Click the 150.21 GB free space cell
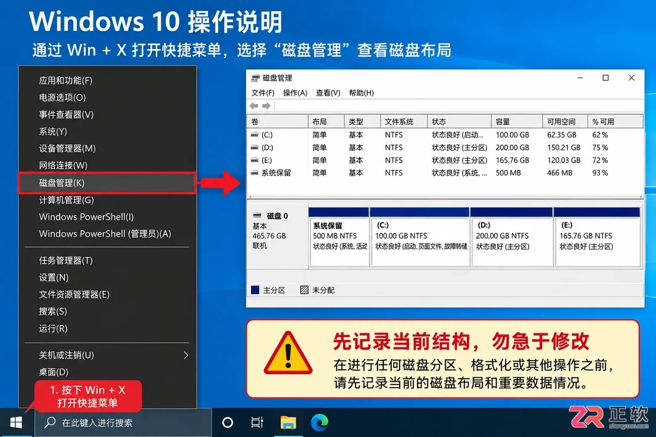656x437 pixels. click(x=564, y=147)
